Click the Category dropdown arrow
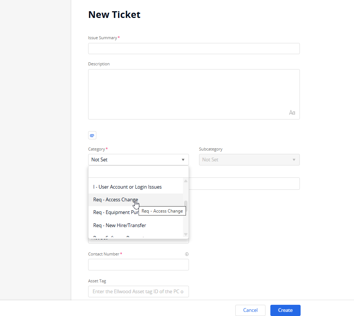The height and width of the screenshot is (316, 354). click(x=183, y=160)
